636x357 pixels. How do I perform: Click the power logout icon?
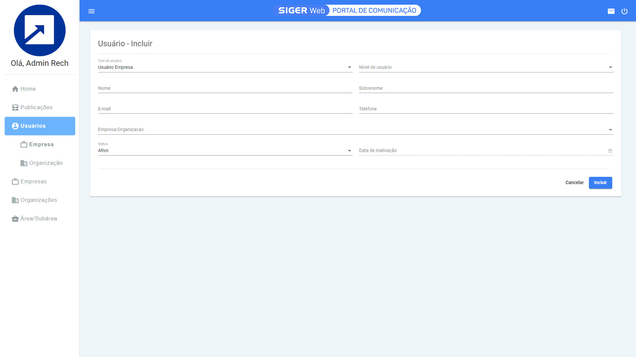click(x=624, y=11)
